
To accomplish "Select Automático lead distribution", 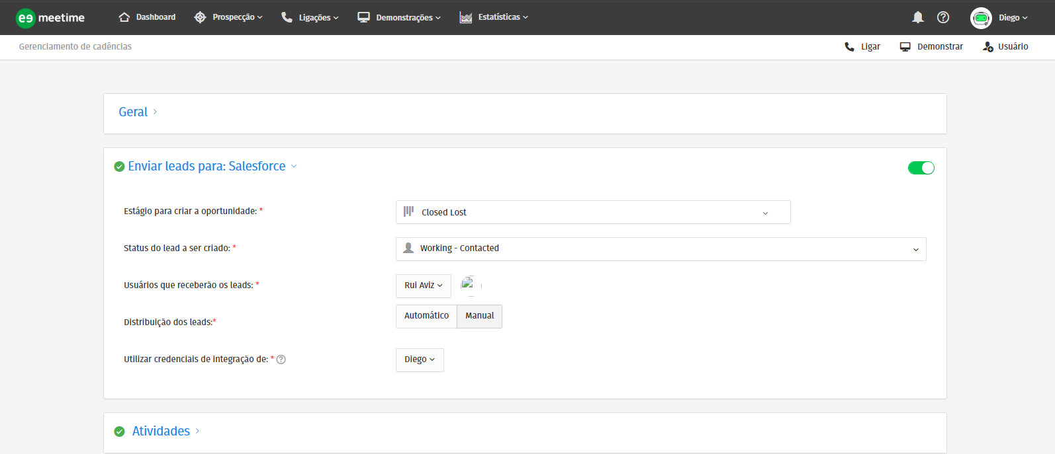I will coord(426,316).
